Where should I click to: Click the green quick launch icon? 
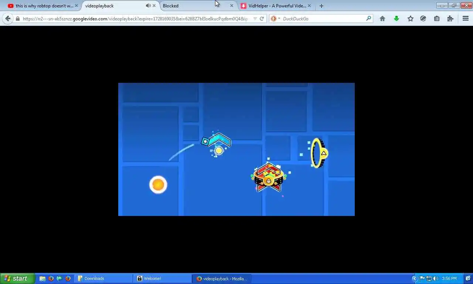coord(59,278)
